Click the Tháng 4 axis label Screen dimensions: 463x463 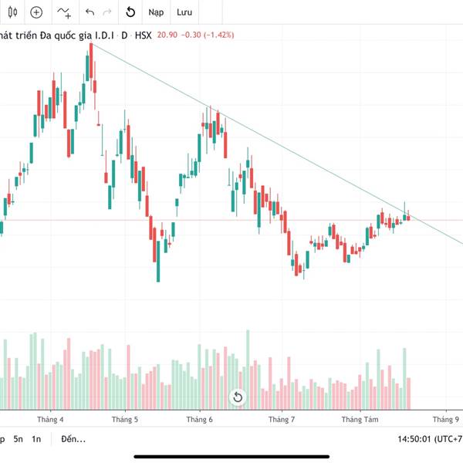(x=50, y=420)
